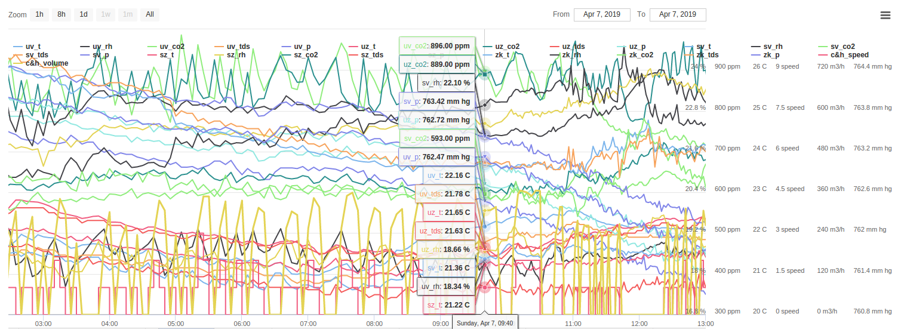907x329 pixels.
Task: Click the '300 ppm' axis label
Action: click(727, 311)
